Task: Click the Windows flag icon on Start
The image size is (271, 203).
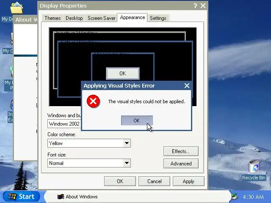Action: tap(11, 196)
